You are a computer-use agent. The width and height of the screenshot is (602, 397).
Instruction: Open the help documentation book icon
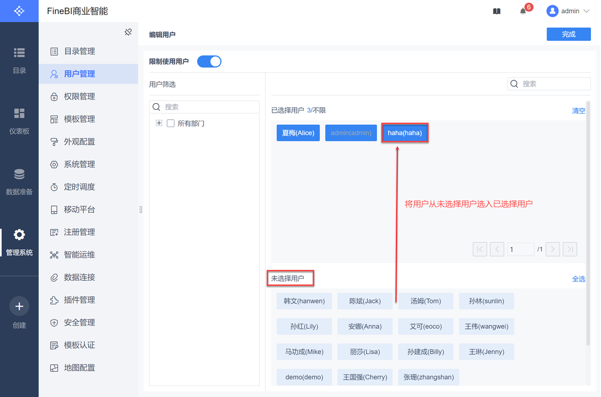(497, 11)
